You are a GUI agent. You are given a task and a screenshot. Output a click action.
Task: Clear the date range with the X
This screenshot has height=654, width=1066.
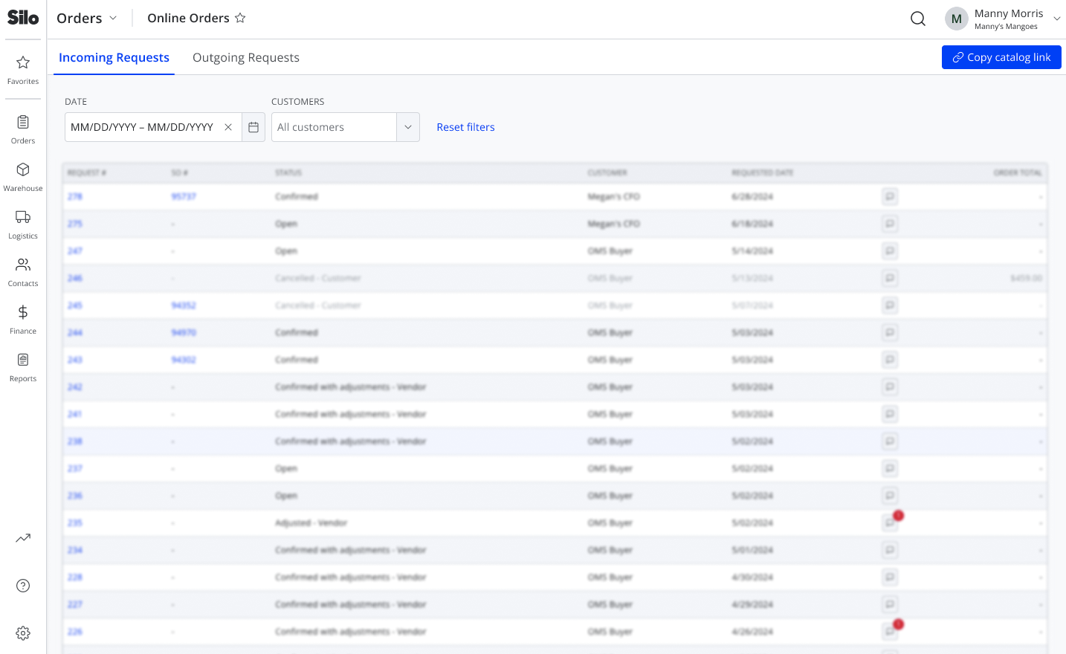coord(228,127)
